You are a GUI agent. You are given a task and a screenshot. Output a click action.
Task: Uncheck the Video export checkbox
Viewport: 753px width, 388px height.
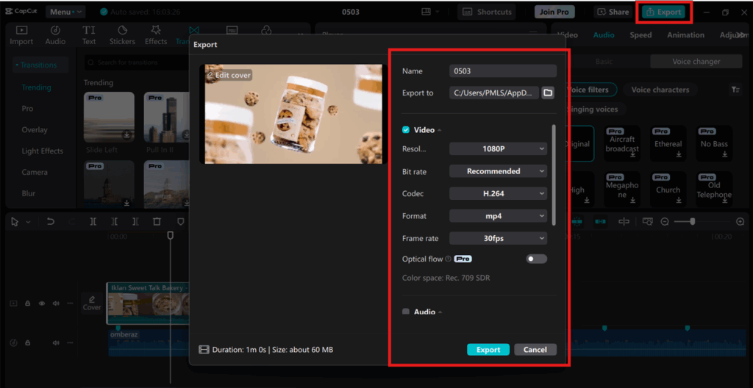click(x=406, y=129)
